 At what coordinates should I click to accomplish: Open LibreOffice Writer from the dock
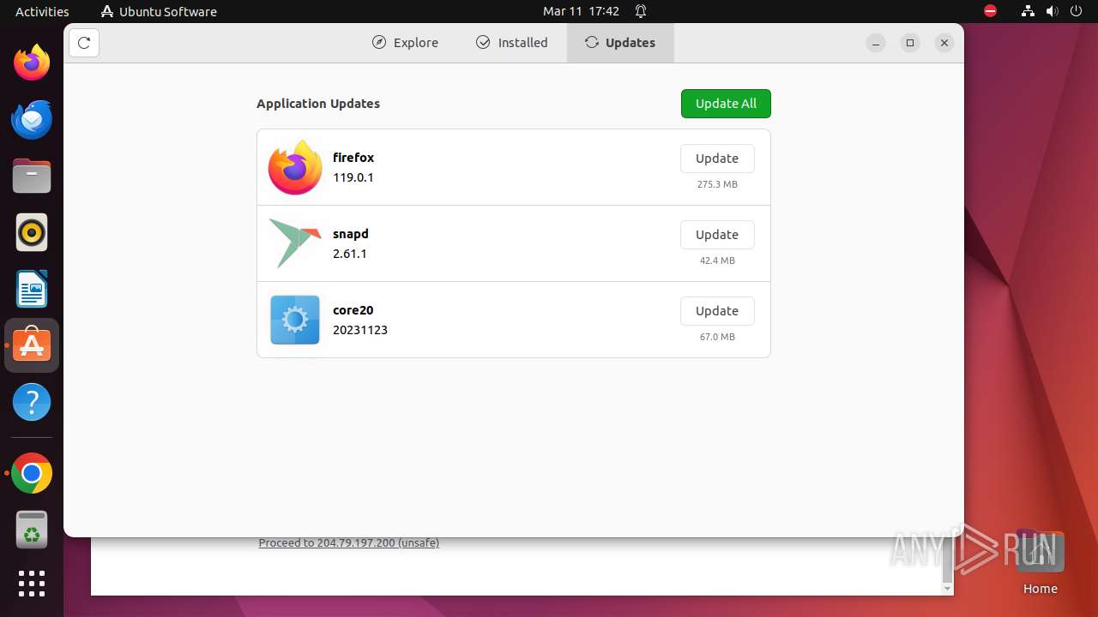click(32, 289)
